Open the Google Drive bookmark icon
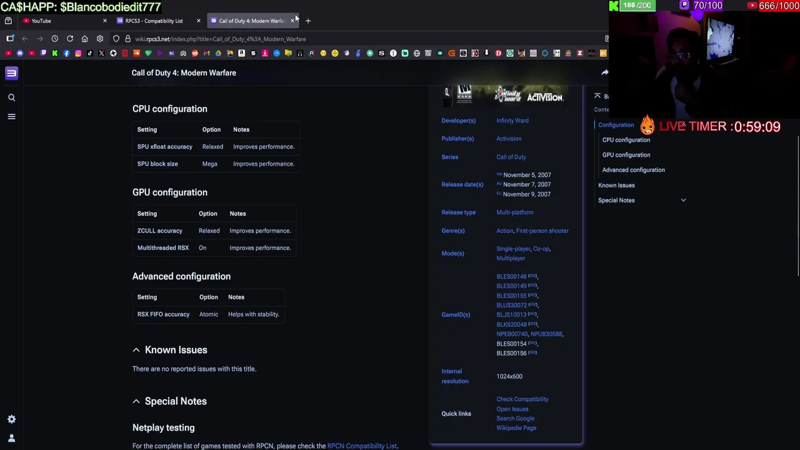 click(218, 53)
